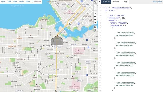Open the Share menu
This screenshot has width=163, height=92.
(x=21, y=2)
